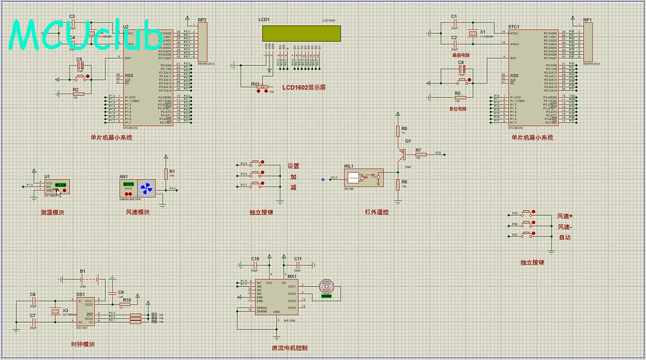The height and width of the screenshot is (360, 646).
Task: Click the STC1 microcontroller chip body
Action: (532, 77)
